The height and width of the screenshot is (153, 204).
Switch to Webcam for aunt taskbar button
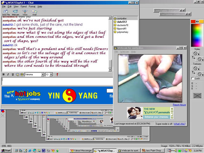click(129, 151)
